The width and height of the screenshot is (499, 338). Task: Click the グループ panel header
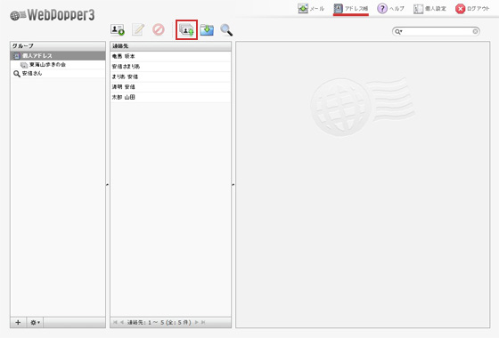[x=58, y=46]
